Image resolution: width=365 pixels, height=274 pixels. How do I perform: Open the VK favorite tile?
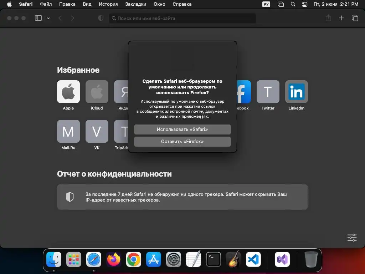(97, 131)
